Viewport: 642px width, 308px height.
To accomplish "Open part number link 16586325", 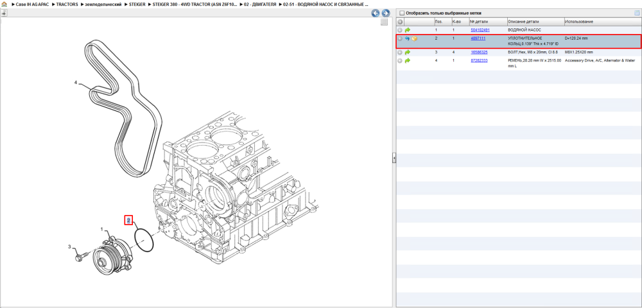I will coord(479,53).
